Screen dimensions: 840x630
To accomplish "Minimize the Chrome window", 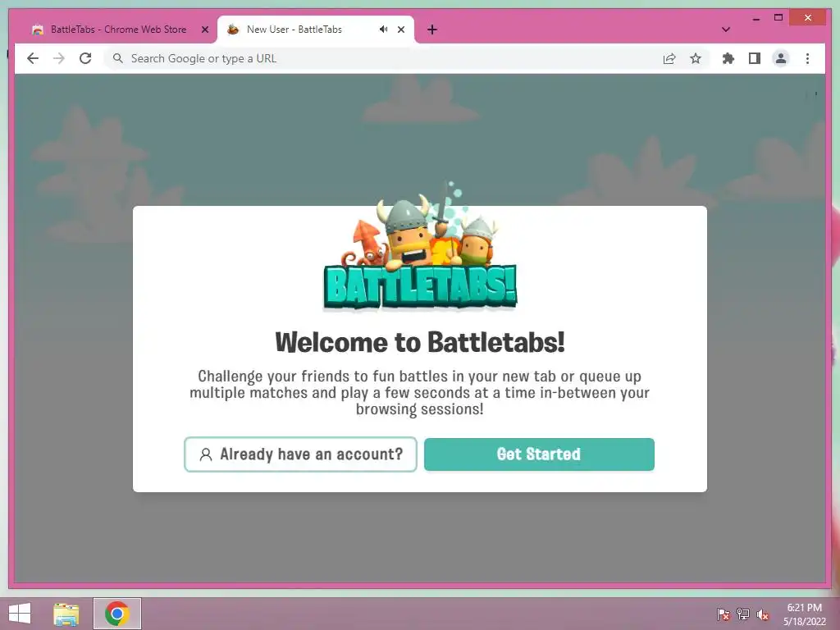I will pos(756,18).
